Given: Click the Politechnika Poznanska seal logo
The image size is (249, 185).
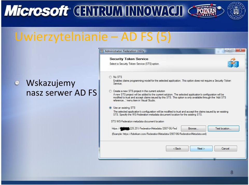Looking at the screenshot, I should point(236,11).
